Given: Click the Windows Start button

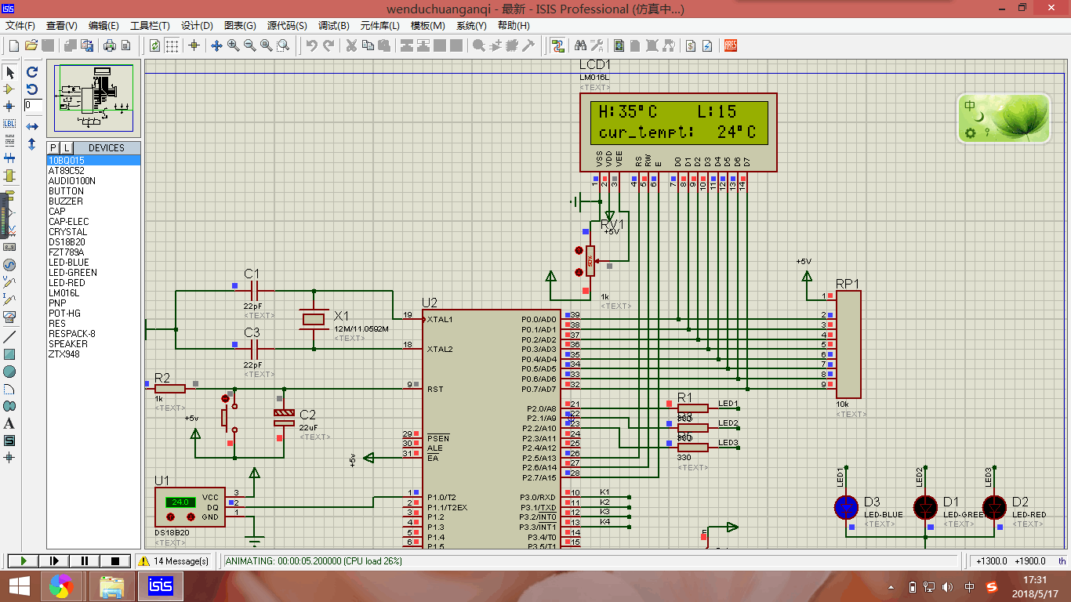Looking at the screenshot, I should coord(19,586).
